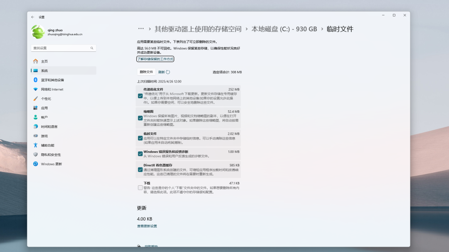This screenshot has height=252, width=449.
Task: Open 隐私和安全性 via its shield icon
Action: 35,155
